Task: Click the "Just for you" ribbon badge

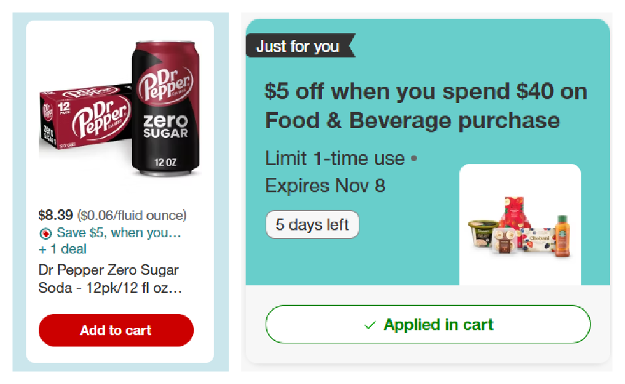Action: pos(298,46)
